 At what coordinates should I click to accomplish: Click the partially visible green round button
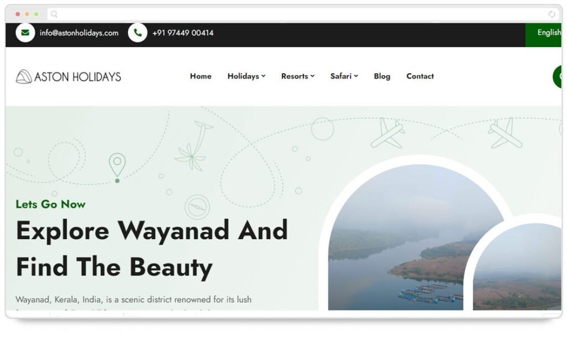pyautogui.click(x=557, y=76)
